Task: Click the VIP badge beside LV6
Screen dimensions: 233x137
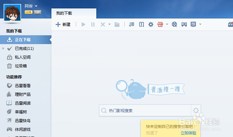Action: [37, 12]
